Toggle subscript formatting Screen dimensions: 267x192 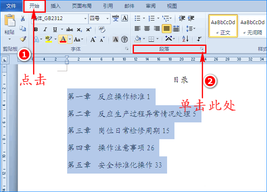click(79, 29)
